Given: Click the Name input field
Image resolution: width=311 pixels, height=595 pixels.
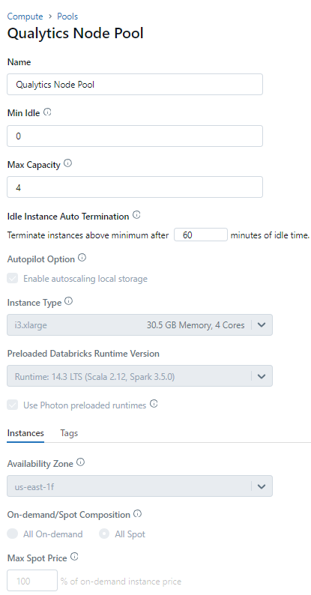Looking at the screenshot, I should [135, 84].
